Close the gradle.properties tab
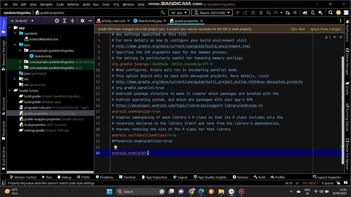 [x=201, y=21]
